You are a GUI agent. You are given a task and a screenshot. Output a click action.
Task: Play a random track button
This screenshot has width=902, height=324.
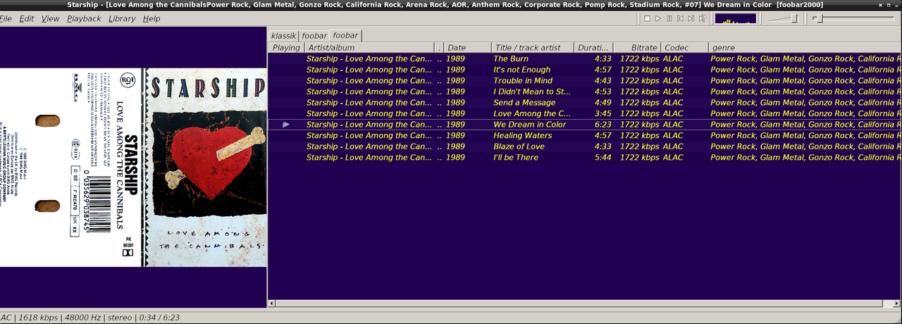(703, 18)
